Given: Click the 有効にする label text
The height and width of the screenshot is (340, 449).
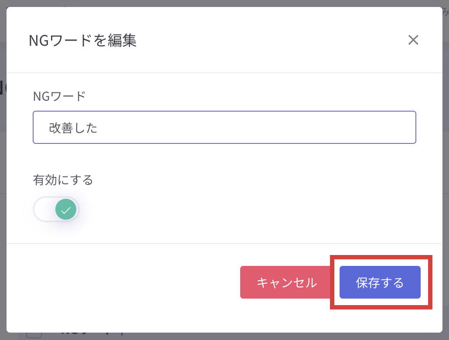Looking at the screenshot, I should pos(63,180).
